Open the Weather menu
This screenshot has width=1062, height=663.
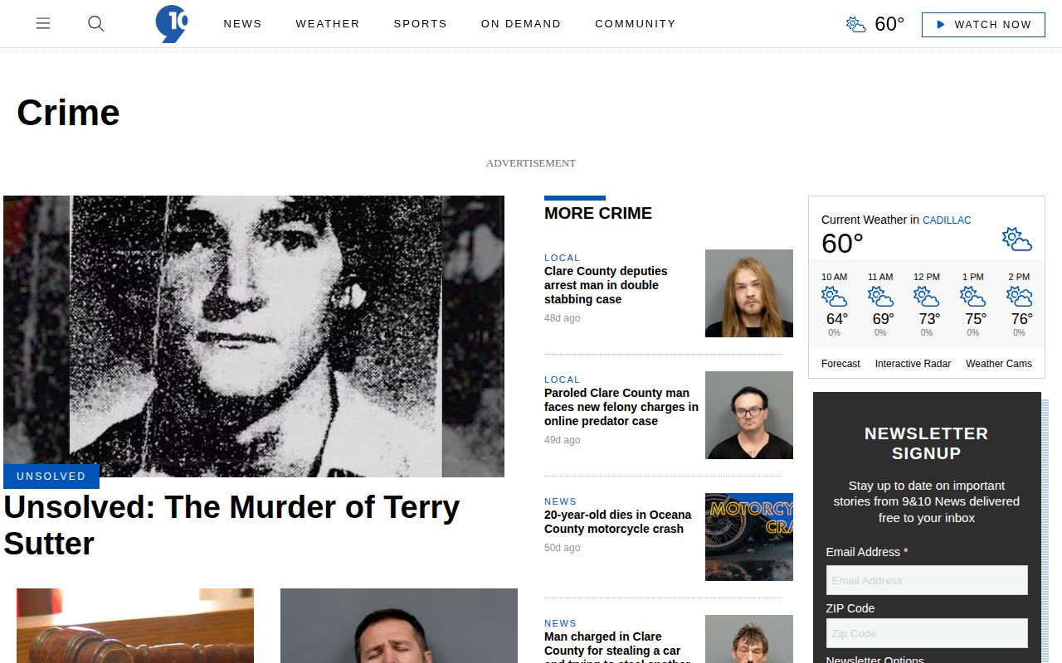click(x=328, y=24)
